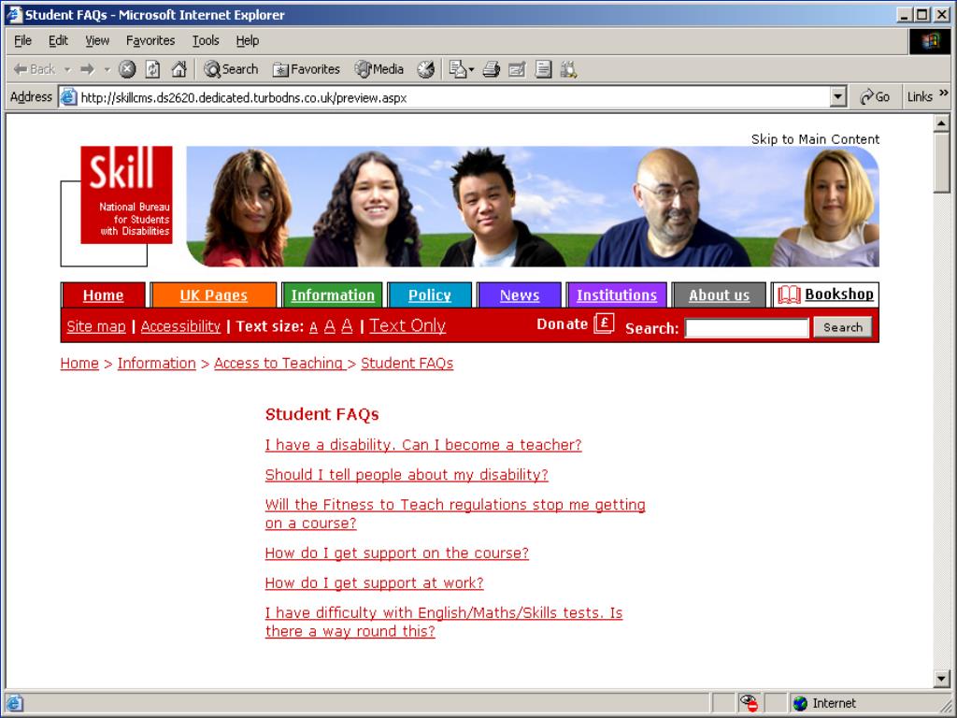Open the Media toolbar button
Image resolution: width=957 pixels, height=718 pixels.
(x=379, y=69)
